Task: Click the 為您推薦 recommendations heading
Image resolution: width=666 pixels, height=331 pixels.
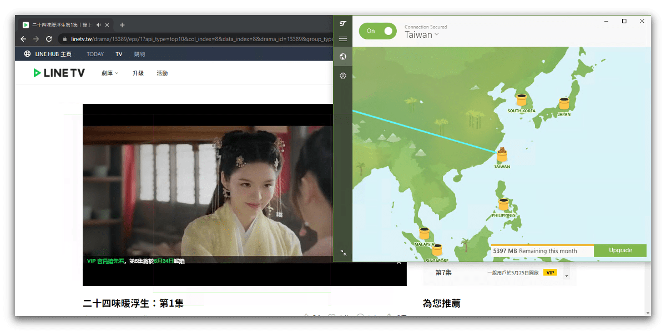Action: pos(441,303)
